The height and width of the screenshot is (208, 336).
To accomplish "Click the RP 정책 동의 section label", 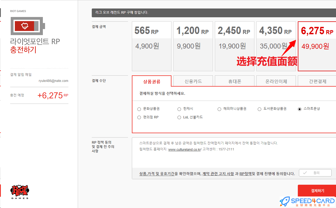I will tap(103, 147).
